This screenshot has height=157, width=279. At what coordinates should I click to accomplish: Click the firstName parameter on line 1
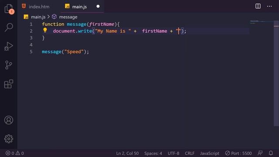102,24
